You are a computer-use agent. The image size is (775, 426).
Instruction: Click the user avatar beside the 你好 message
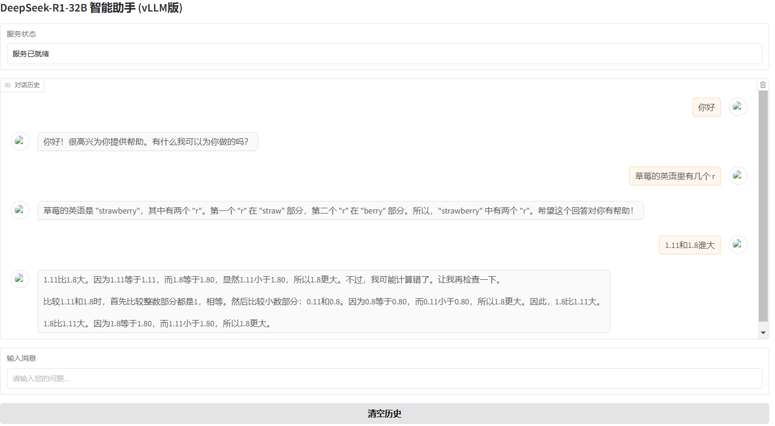[738, 106]
